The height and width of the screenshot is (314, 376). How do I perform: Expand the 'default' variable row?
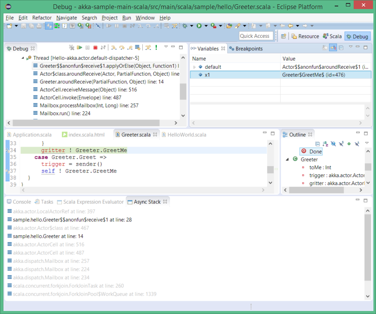pyautogui.click(x=194, y=67)
